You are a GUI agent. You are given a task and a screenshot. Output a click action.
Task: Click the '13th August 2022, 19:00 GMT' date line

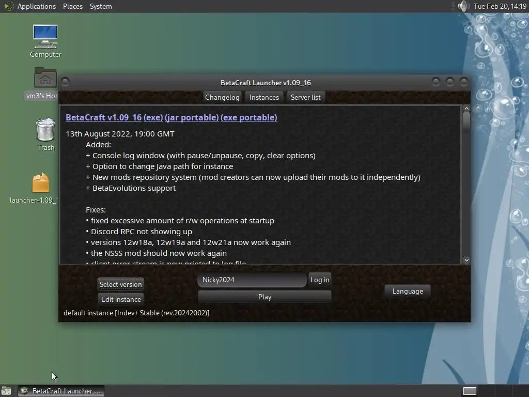(x=120, y=134)
